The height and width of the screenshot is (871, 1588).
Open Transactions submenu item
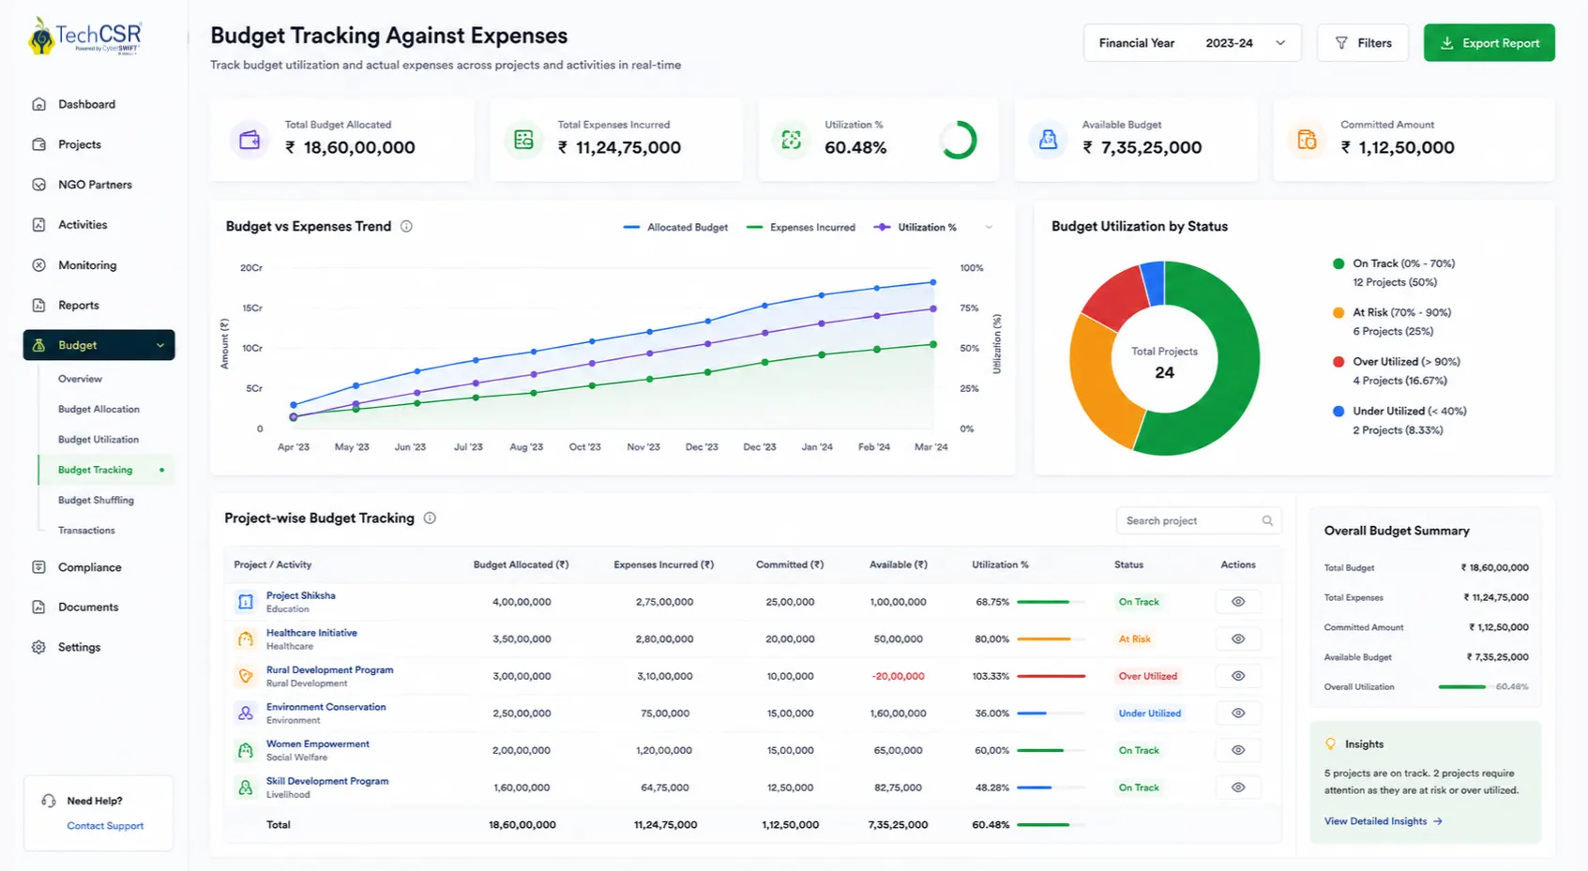point(86,531)
